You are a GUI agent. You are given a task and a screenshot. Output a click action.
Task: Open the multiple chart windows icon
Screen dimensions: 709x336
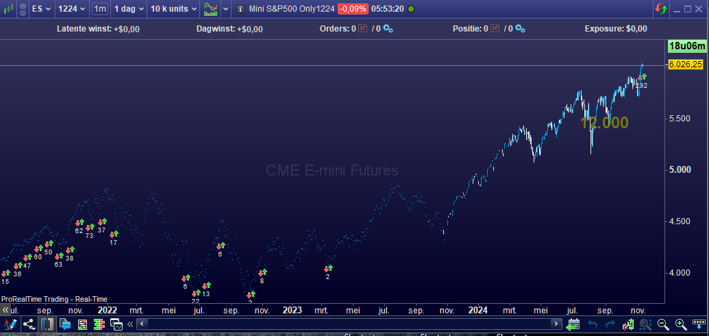pyautogui.click(x=116, y=324)
